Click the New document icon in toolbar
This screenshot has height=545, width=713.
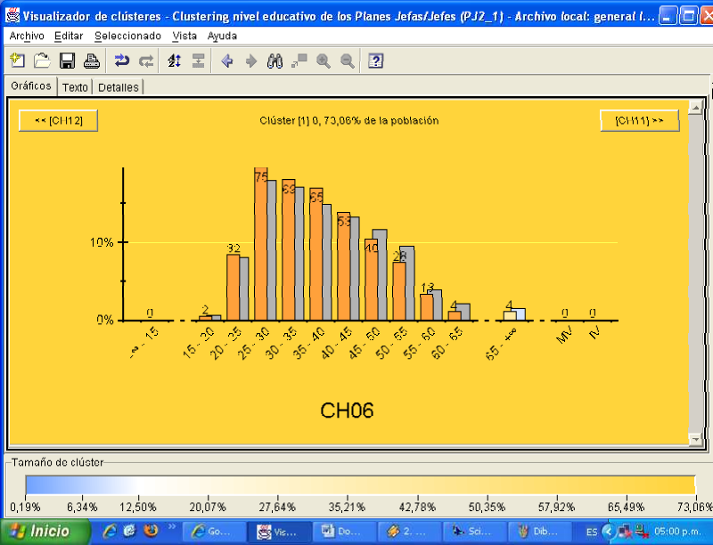tap(17, 61)
